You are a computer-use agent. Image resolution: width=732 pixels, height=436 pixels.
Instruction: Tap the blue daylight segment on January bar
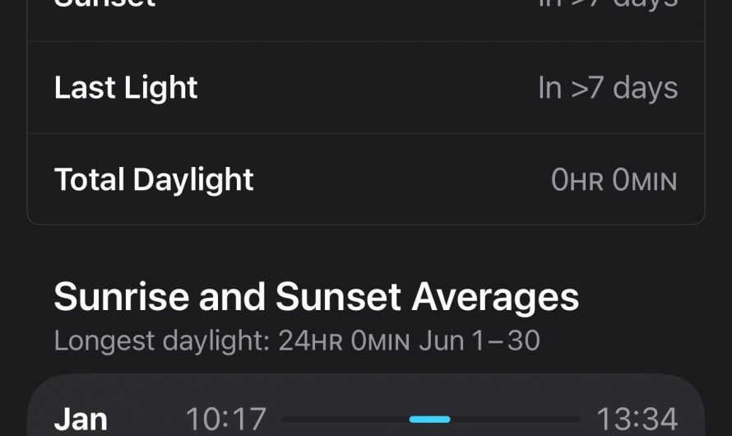pos(429,420)
